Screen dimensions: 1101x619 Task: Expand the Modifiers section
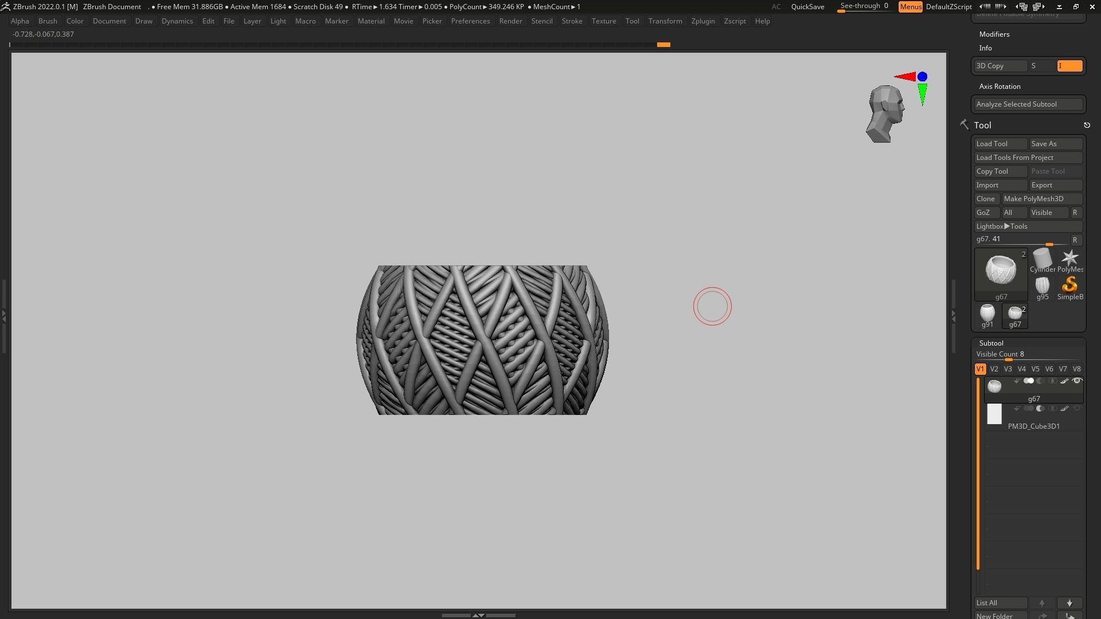click(994, 34)
